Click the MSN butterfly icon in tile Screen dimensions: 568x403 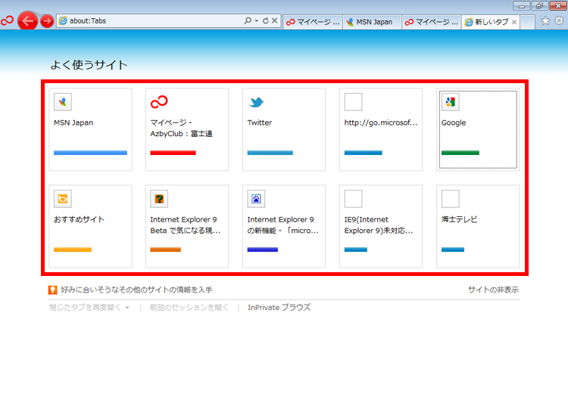pos(63,102)
